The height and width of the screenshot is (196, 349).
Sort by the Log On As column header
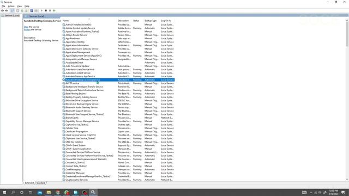coord(166,21)
